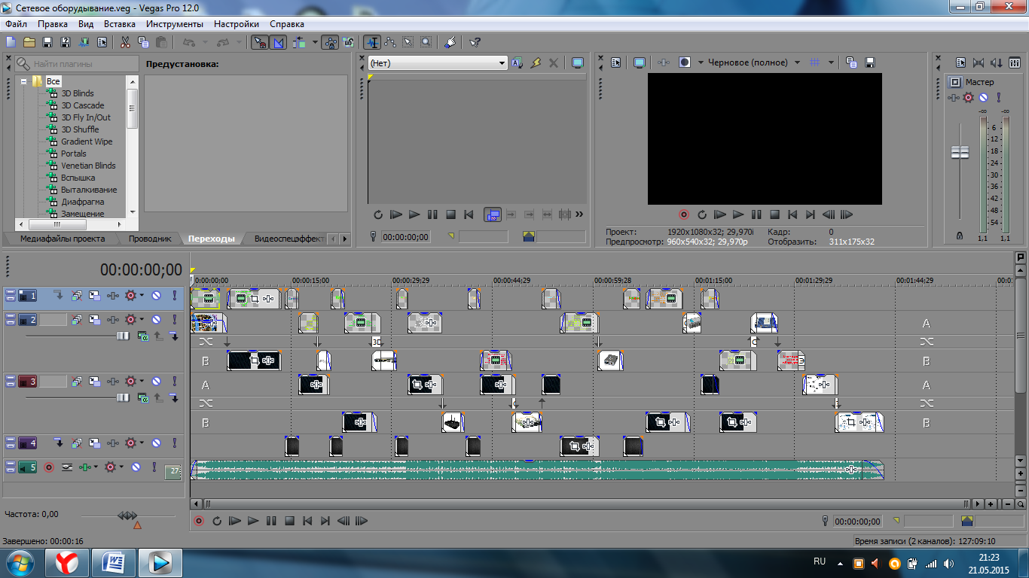Open the preview overlays grid dropdown arrow
The height and width of the screenshot is (578, 1029).
pos(832,62)
